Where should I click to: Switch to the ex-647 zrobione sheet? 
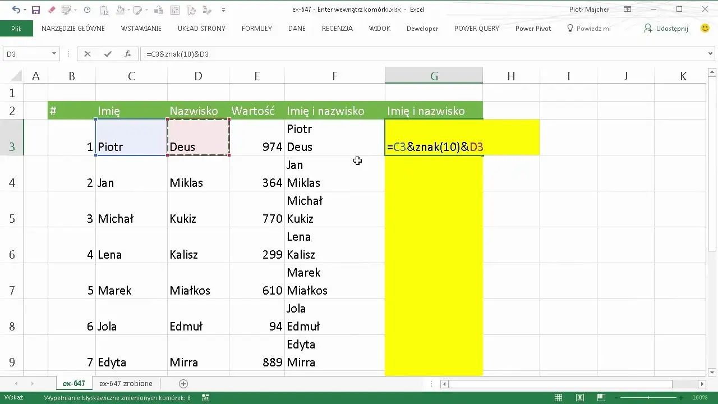coord(126,384)
